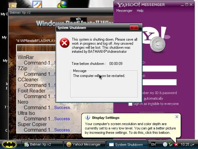Open the Messenger menu in Yahoo Messenger
198x149 pixels.
pyautogui.click(x=124, y=11)
